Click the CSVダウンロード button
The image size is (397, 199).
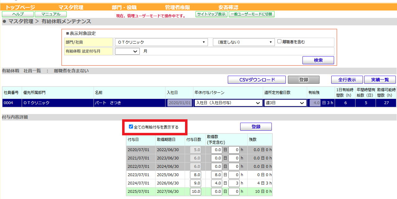257,80
